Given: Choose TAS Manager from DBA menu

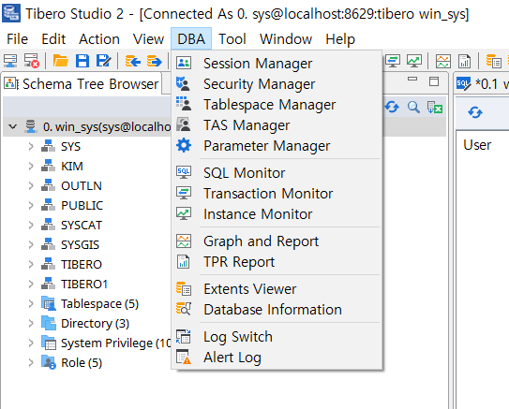Looking at the screenshot, I should [x=277, y=125].
